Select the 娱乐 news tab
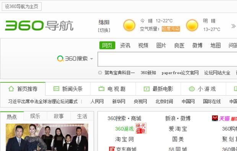 point(35,116)
